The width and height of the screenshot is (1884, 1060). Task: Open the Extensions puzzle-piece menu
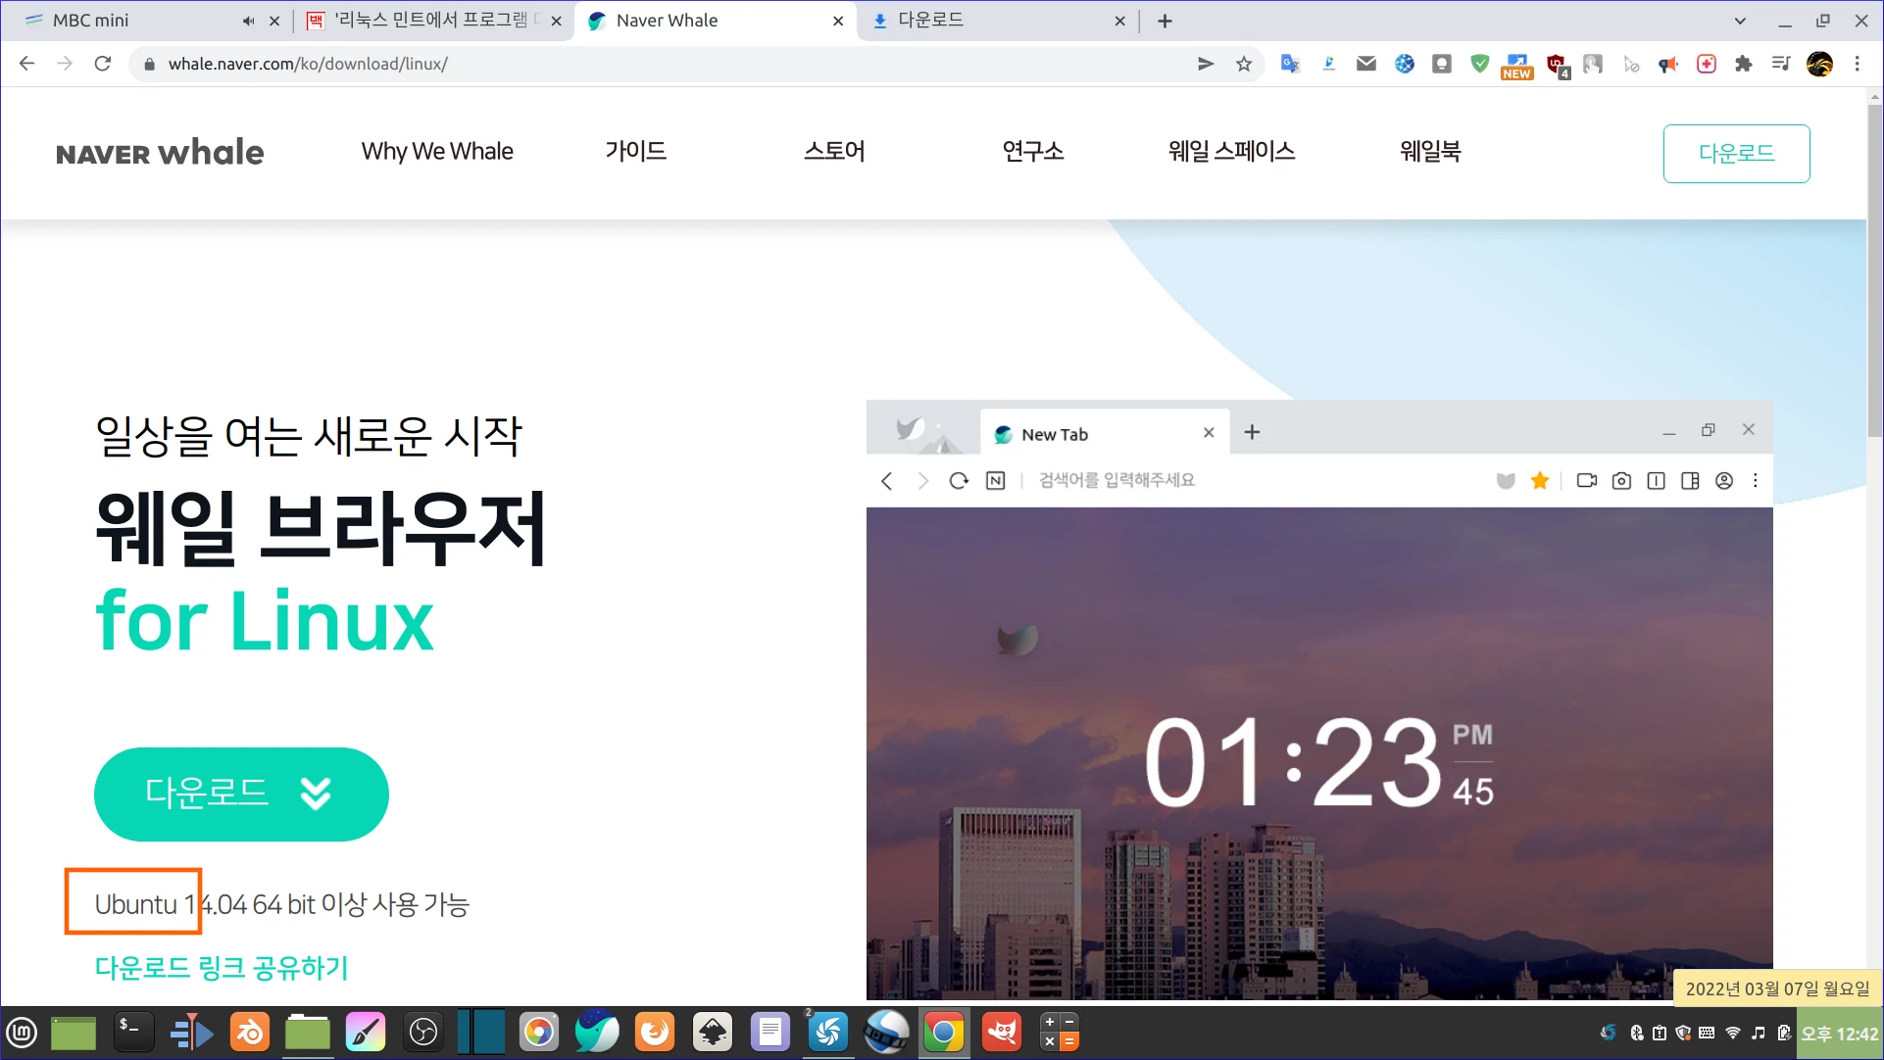(1743, 64)
